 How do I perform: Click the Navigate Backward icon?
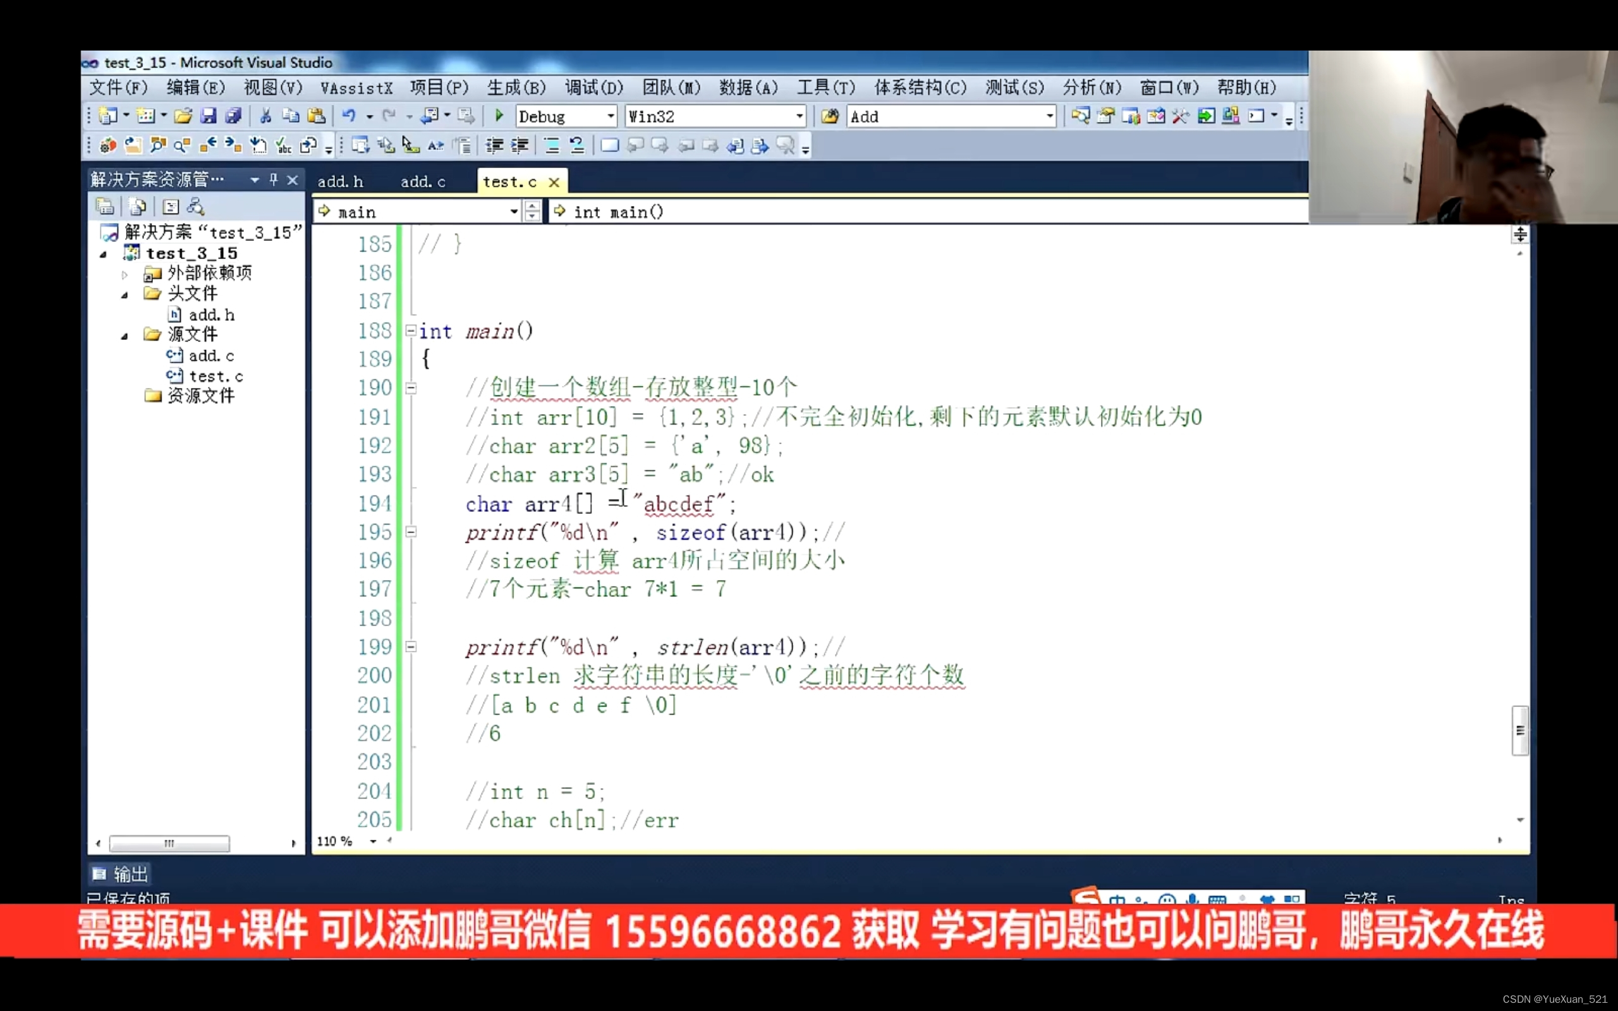point(429,116)
